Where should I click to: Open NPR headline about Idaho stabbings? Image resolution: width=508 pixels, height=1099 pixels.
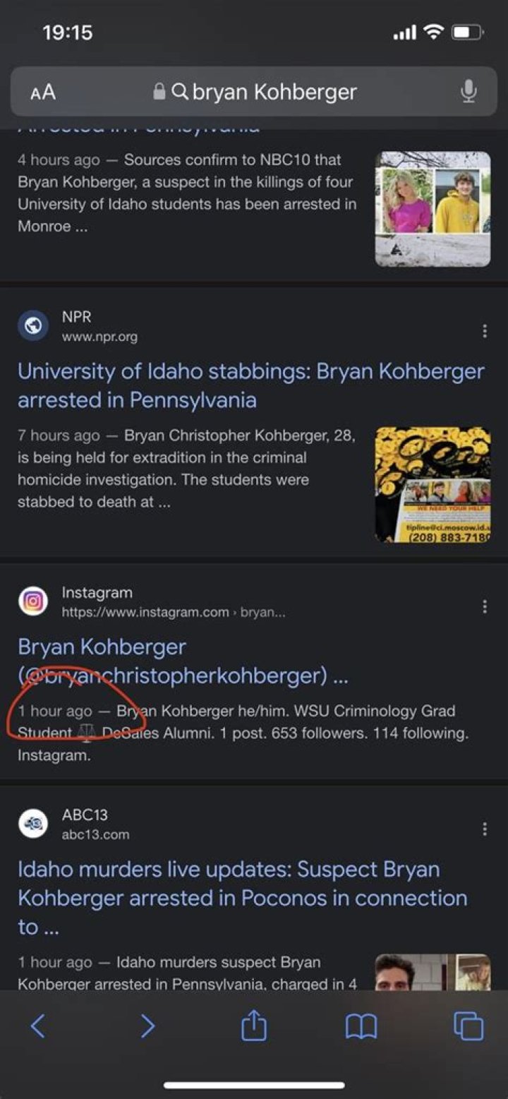coord(250,385)
